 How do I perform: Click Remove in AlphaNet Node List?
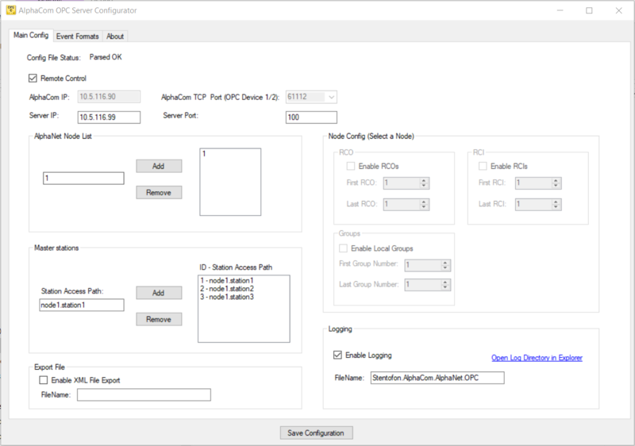pyautogui.click(x=158, y=192)
